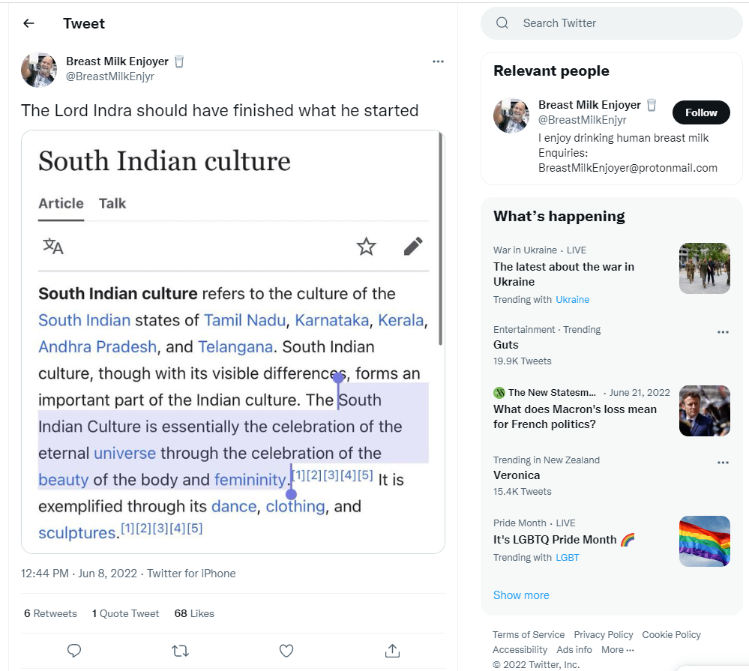Open the war in Ukraine thumbnail
This screenshot has width=749, height=671.
tap(704, 268)
